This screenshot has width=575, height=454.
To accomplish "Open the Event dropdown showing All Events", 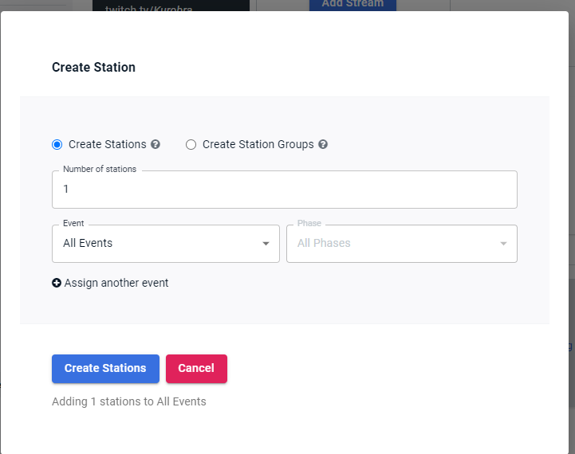I will 166,244.
